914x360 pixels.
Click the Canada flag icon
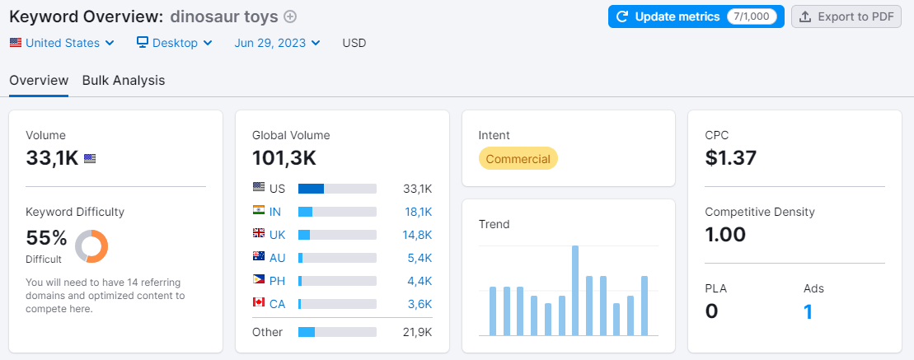tap(259, 304)
